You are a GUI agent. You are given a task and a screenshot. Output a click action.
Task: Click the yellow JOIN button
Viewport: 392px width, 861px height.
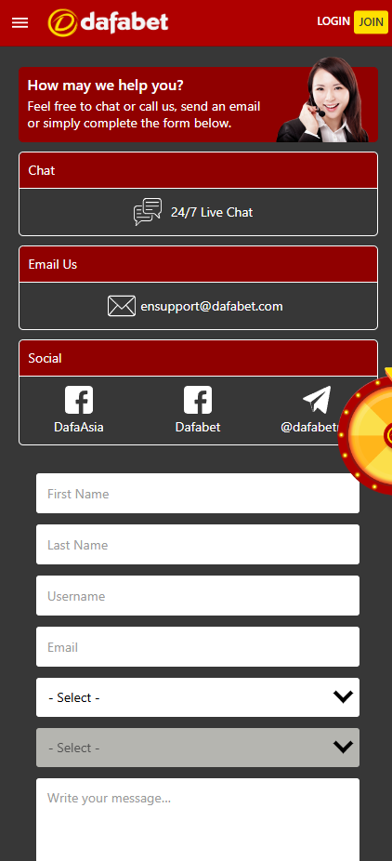(x=372, y=22)
